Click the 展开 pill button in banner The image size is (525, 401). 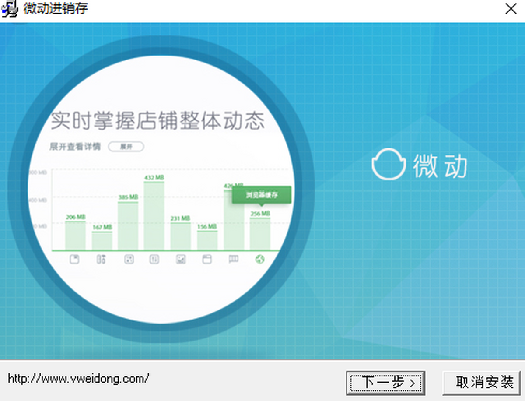pos(126,147)
